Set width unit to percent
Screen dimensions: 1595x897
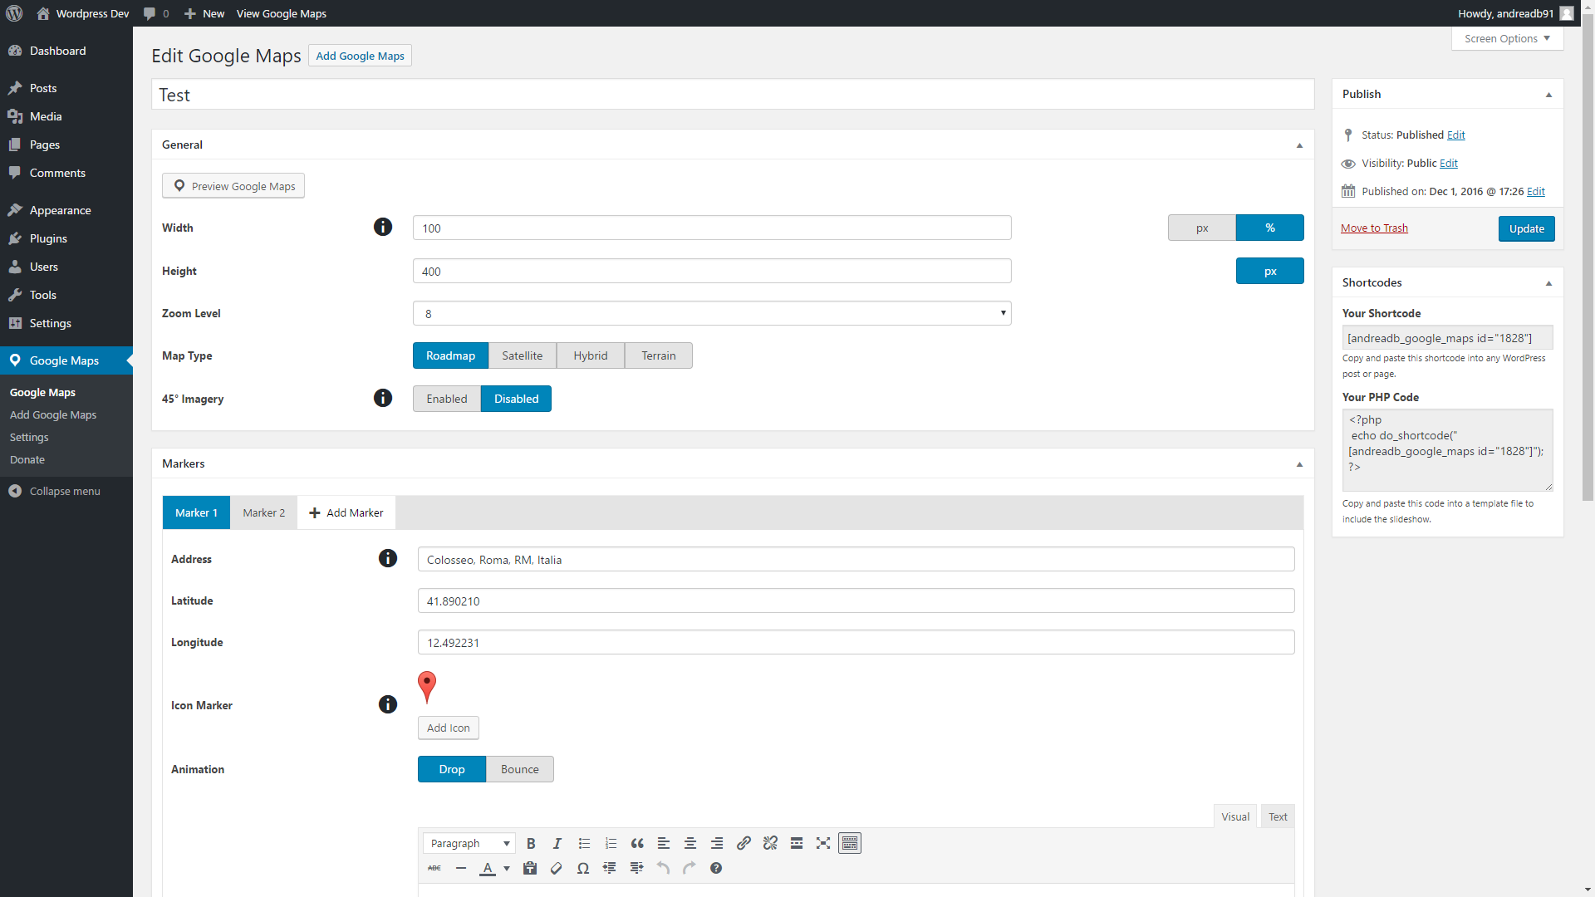click(1270, 228)
